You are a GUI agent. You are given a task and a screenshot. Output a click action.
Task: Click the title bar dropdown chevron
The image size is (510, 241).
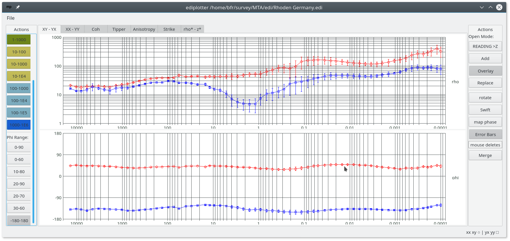tap(482, 7)
